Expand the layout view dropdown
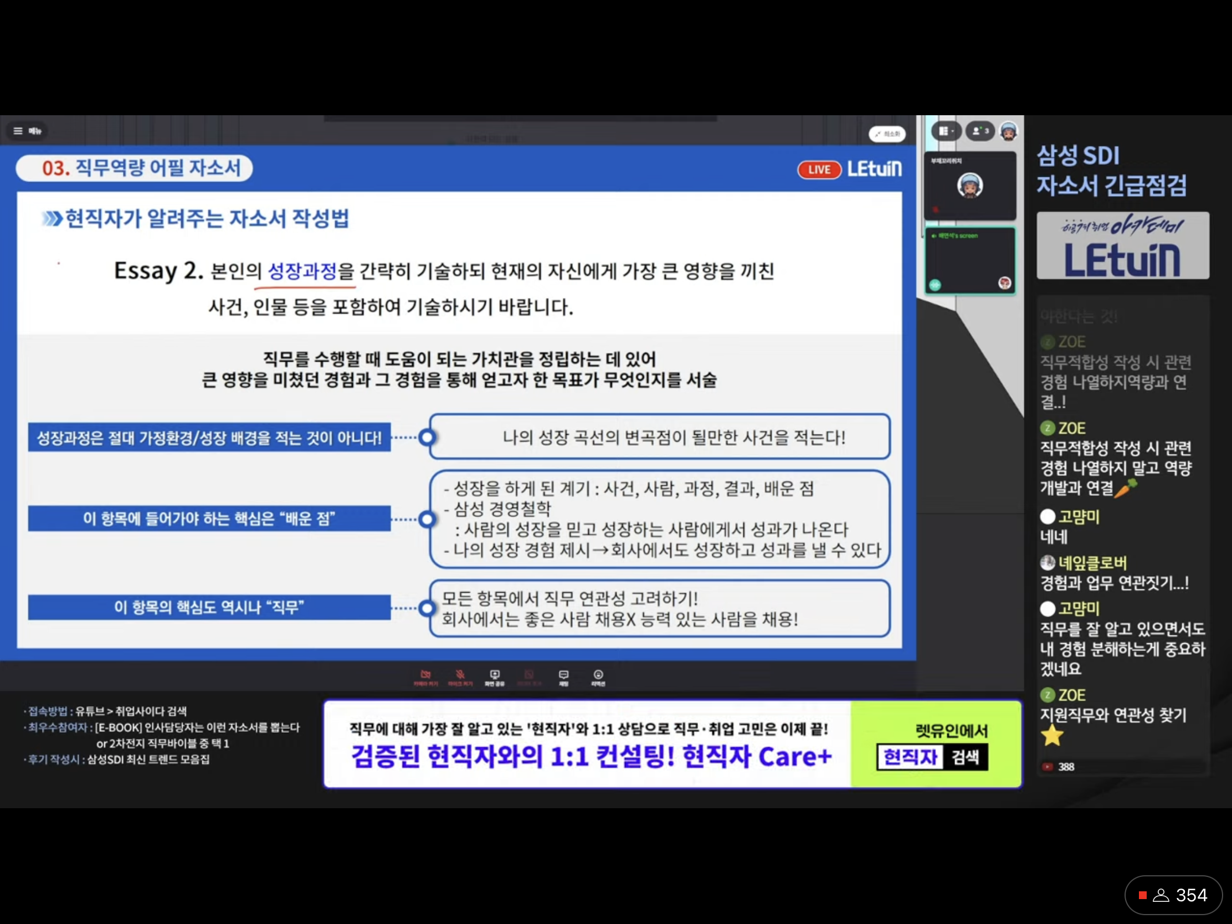Screen dimensions: 1232x924 (946, 131)
